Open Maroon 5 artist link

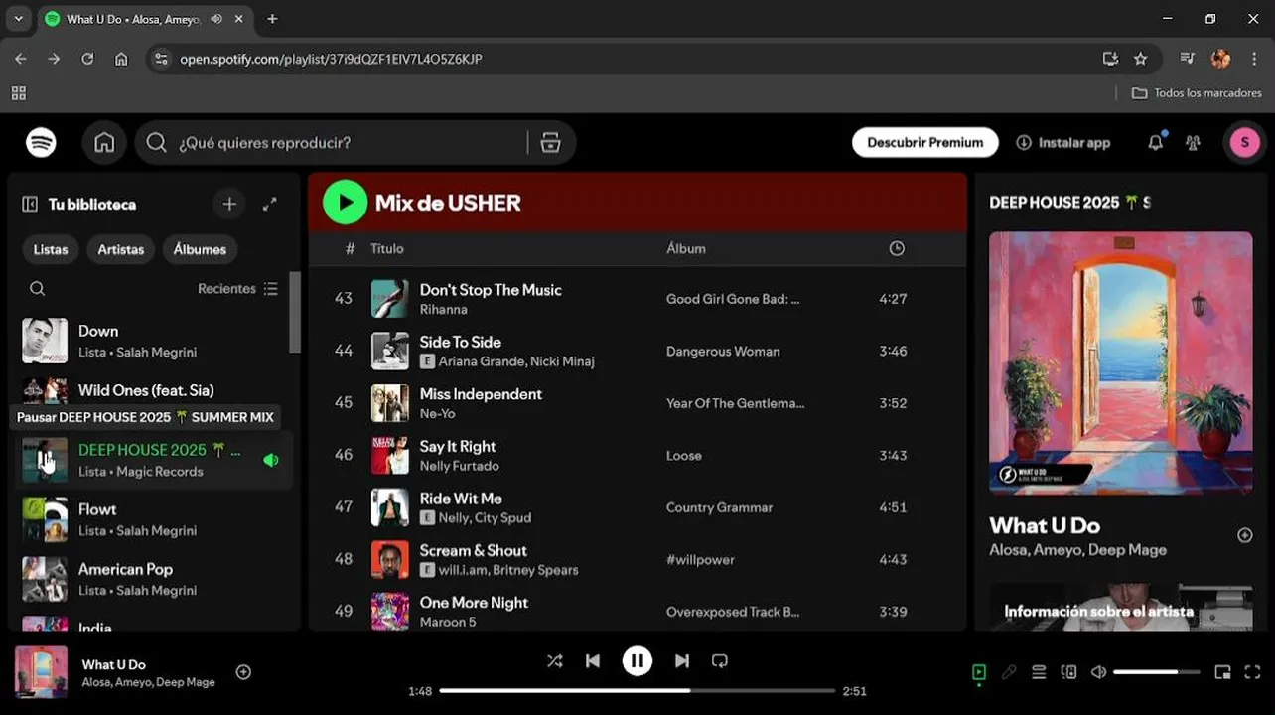click(448, 623)
